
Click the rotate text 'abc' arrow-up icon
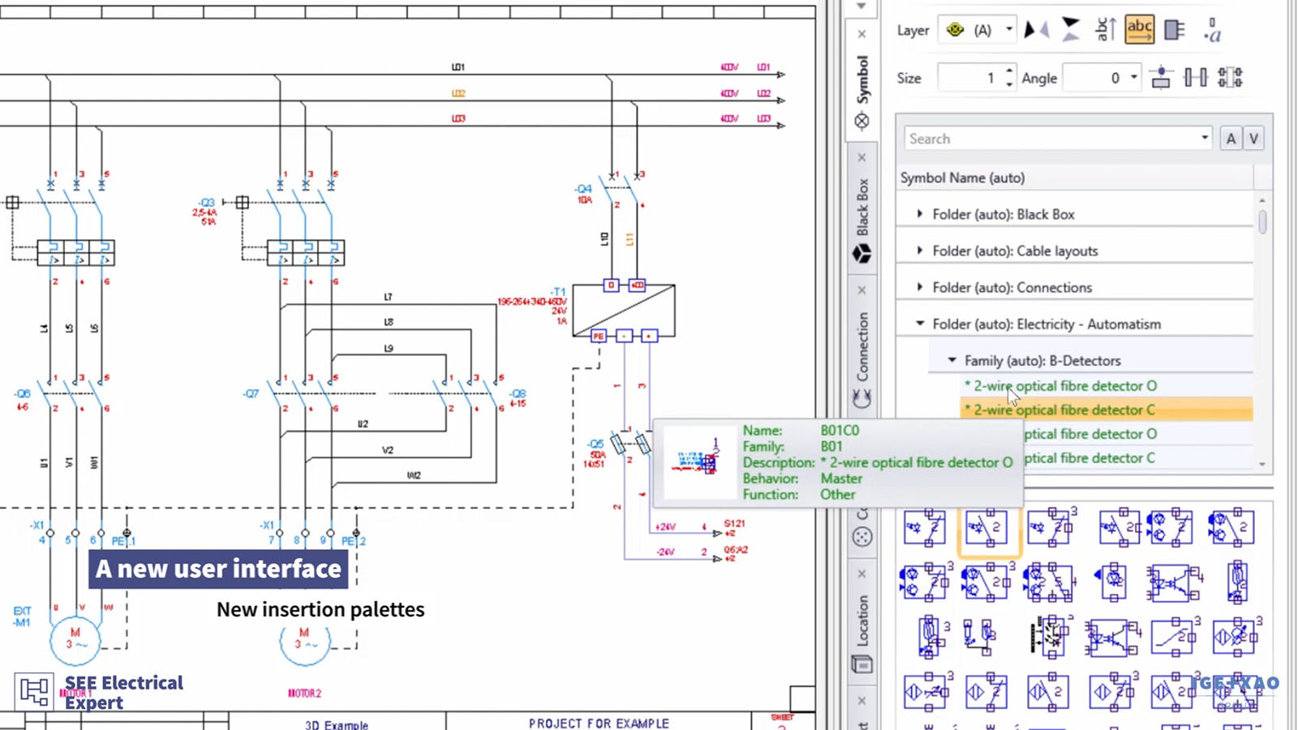[x=1106, y=30]
